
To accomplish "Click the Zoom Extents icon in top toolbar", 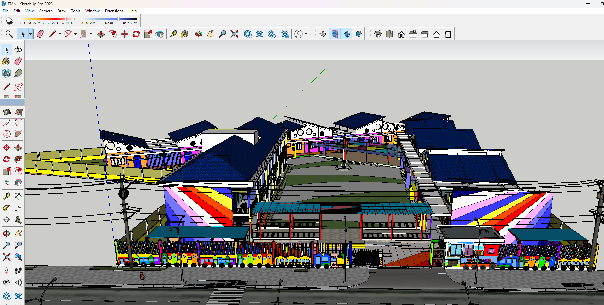I will click(234, 34).
